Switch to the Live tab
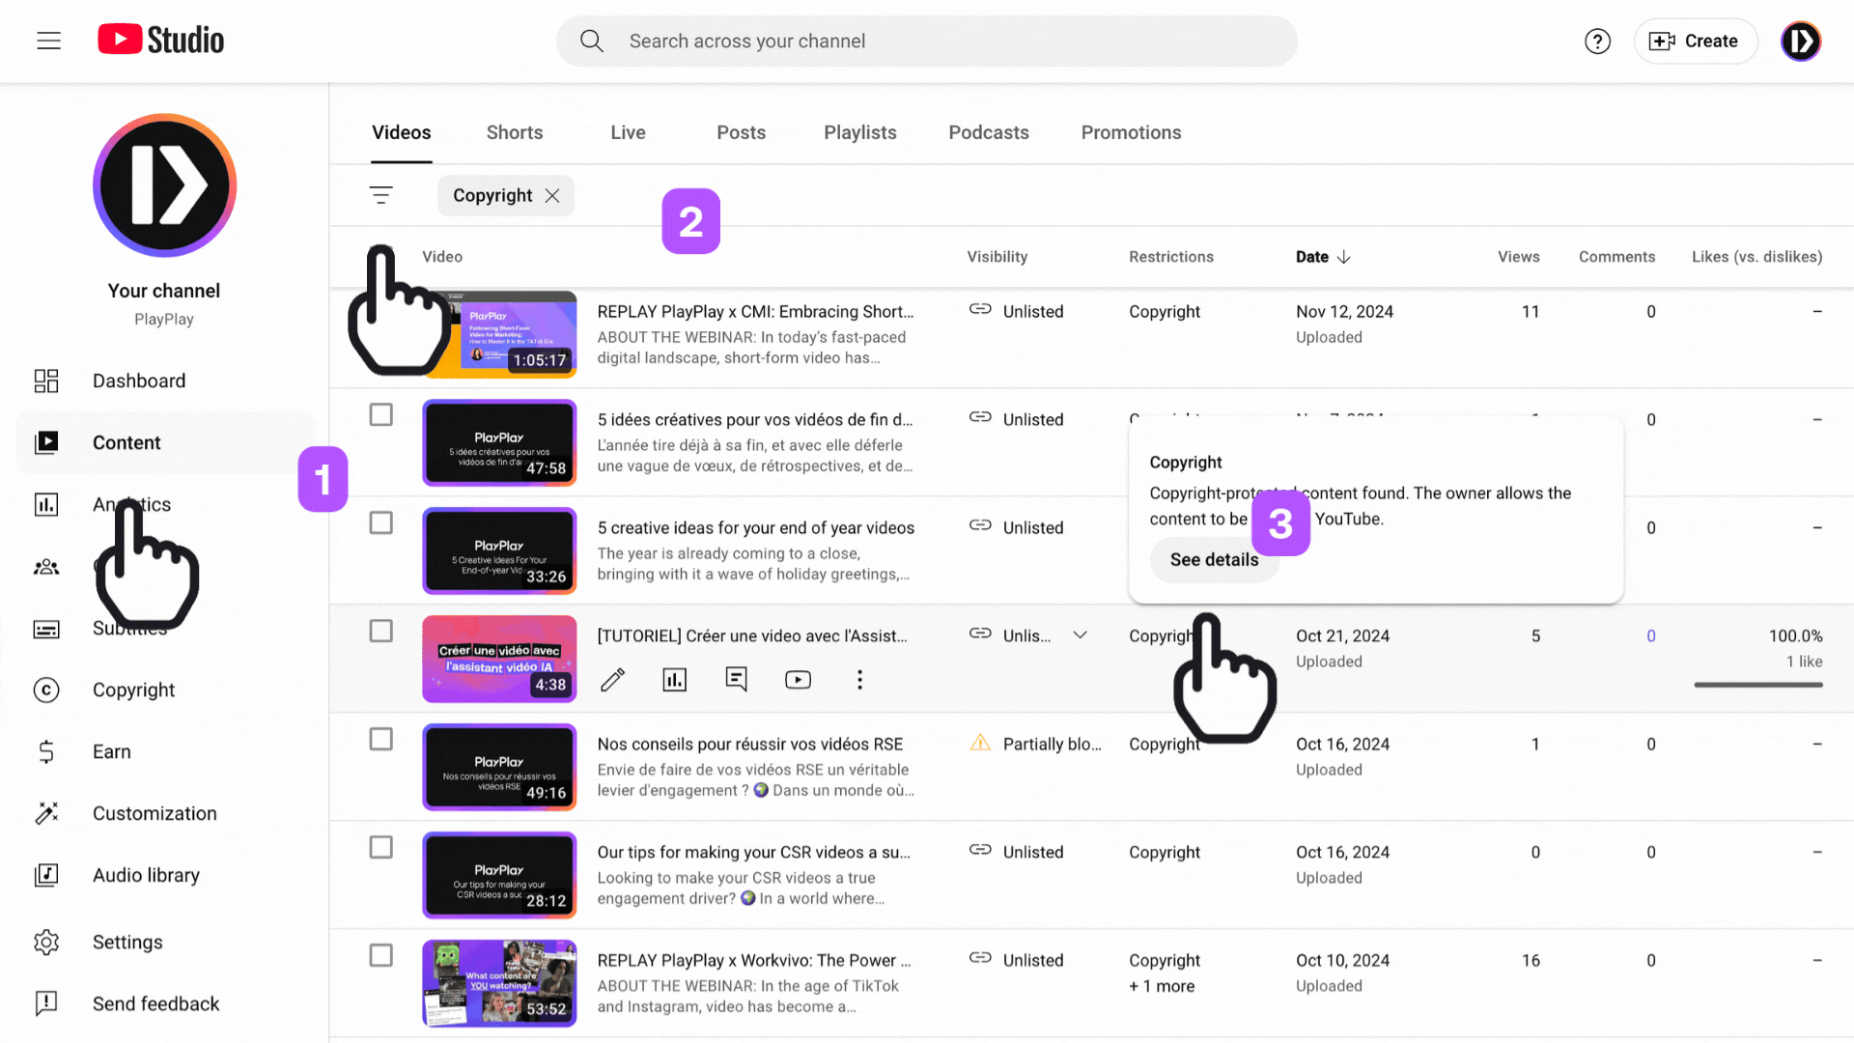The width and height of the screenshot is (1854, 1043). (x=628, y=132)
